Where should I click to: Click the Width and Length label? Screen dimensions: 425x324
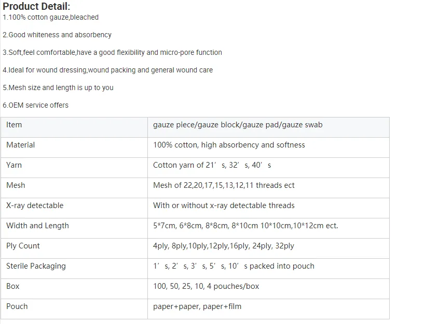click(x=37, y=226)
